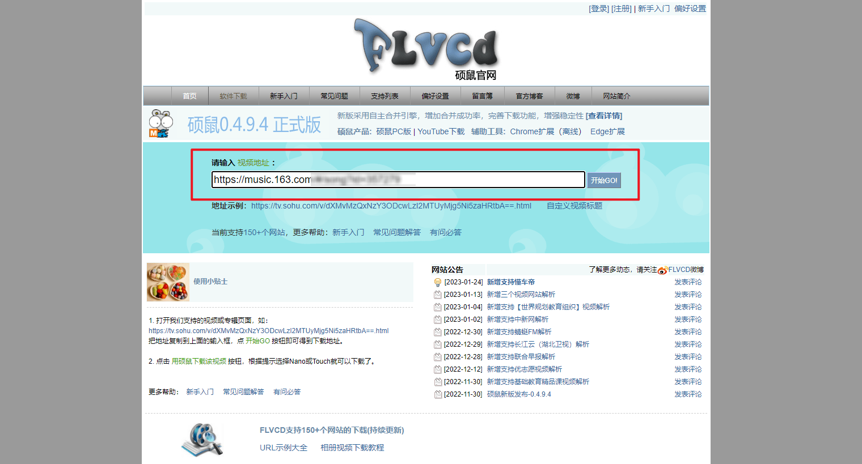
Task: Open 常见问题 navigation tab
Action: (335, 96)
